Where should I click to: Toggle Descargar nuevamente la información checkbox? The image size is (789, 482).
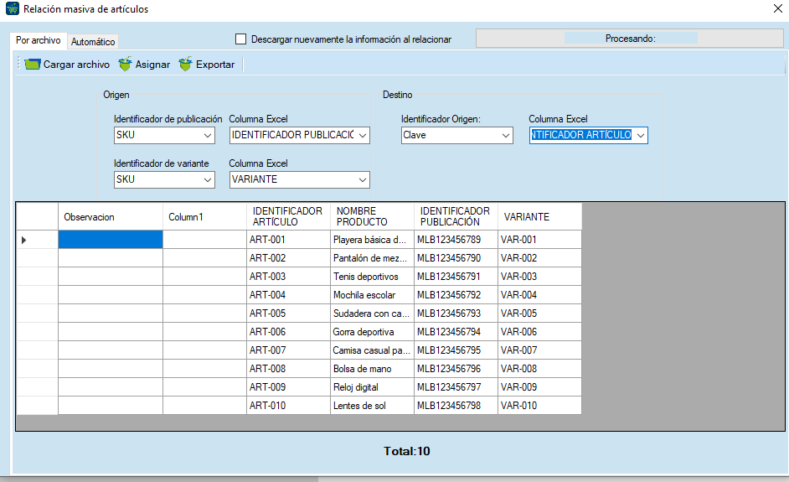coord(241,39)
